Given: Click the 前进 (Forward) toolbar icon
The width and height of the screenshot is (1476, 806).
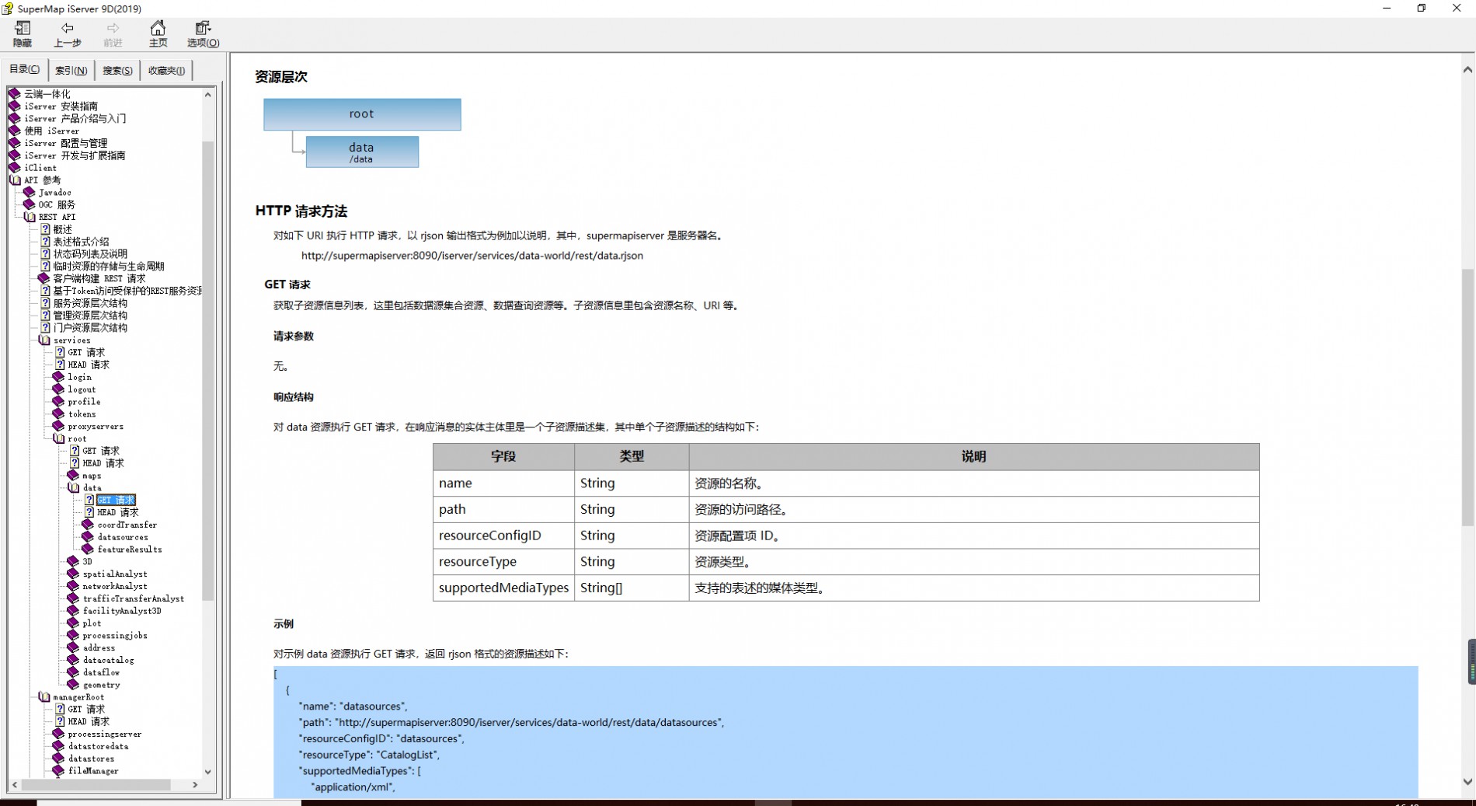Looking at the screenshot, I should tap(113, 34).
